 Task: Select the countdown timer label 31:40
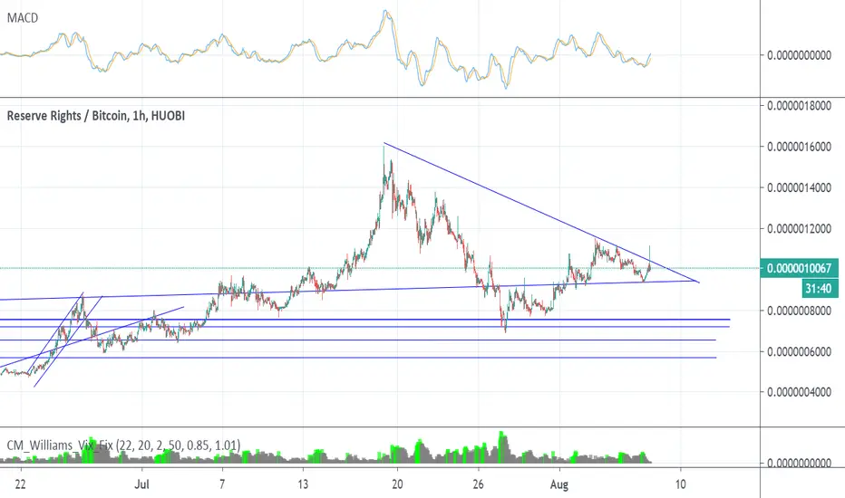pos(818,289)
